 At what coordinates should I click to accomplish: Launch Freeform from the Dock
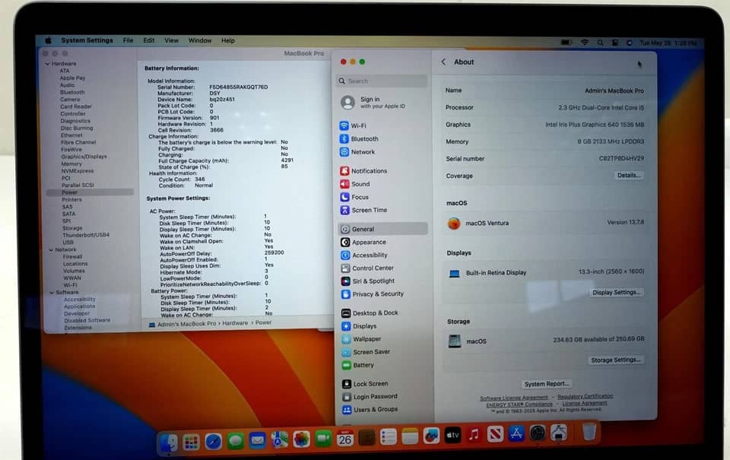(432, 436)
